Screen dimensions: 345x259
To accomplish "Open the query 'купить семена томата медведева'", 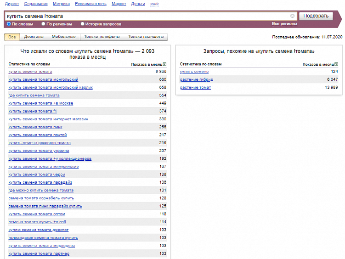I will click(42, 246).
